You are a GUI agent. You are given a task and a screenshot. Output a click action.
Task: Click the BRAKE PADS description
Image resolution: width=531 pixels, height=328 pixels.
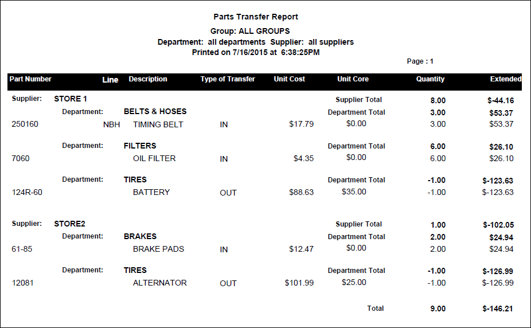[x=159, y=249]
